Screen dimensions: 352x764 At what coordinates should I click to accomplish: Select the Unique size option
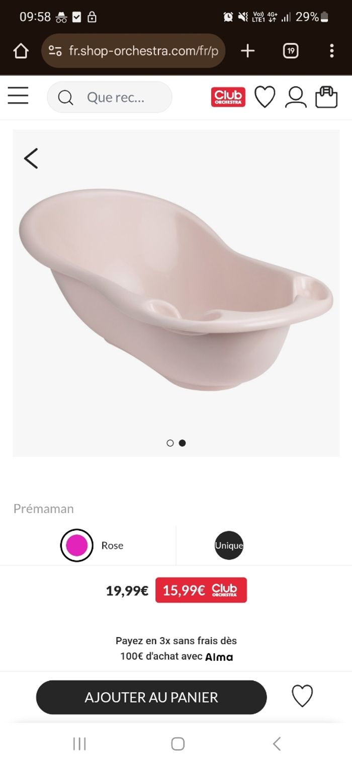pos(229,545)
